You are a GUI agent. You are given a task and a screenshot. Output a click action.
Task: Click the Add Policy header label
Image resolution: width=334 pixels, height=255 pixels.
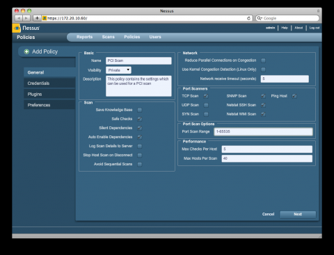(45, 51)
